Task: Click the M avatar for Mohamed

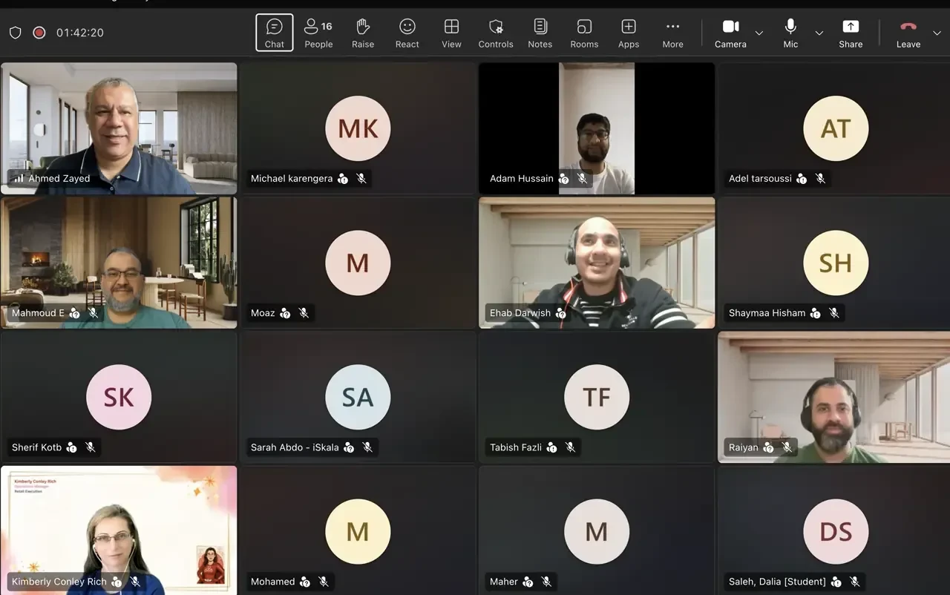Action: point(358,531)
